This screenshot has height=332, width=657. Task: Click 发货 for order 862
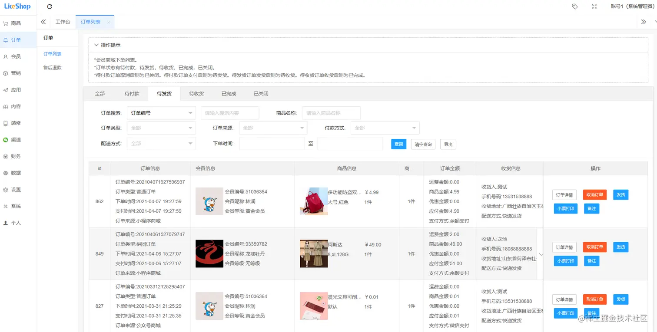621,195
